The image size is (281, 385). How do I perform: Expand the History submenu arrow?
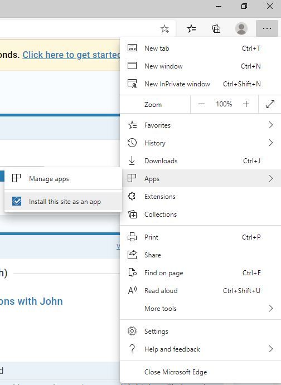point(270,143)
